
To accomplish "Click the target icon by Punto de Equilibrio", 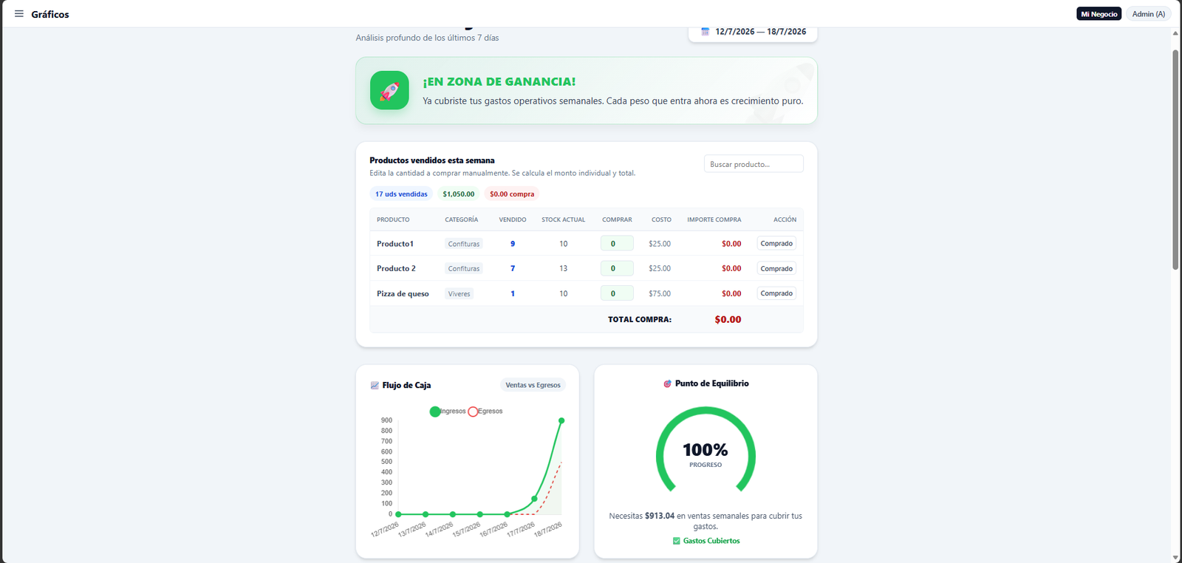I will click(x=667, y=383).
